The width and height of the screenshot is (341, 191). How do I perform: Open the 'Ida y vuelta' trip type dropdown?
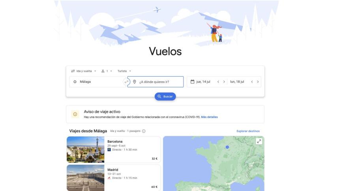coord(84,71)
